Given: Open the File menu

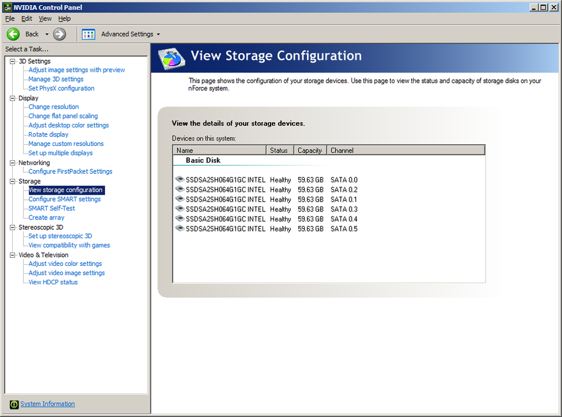Looking at the screenshot, I should (10, 19).
